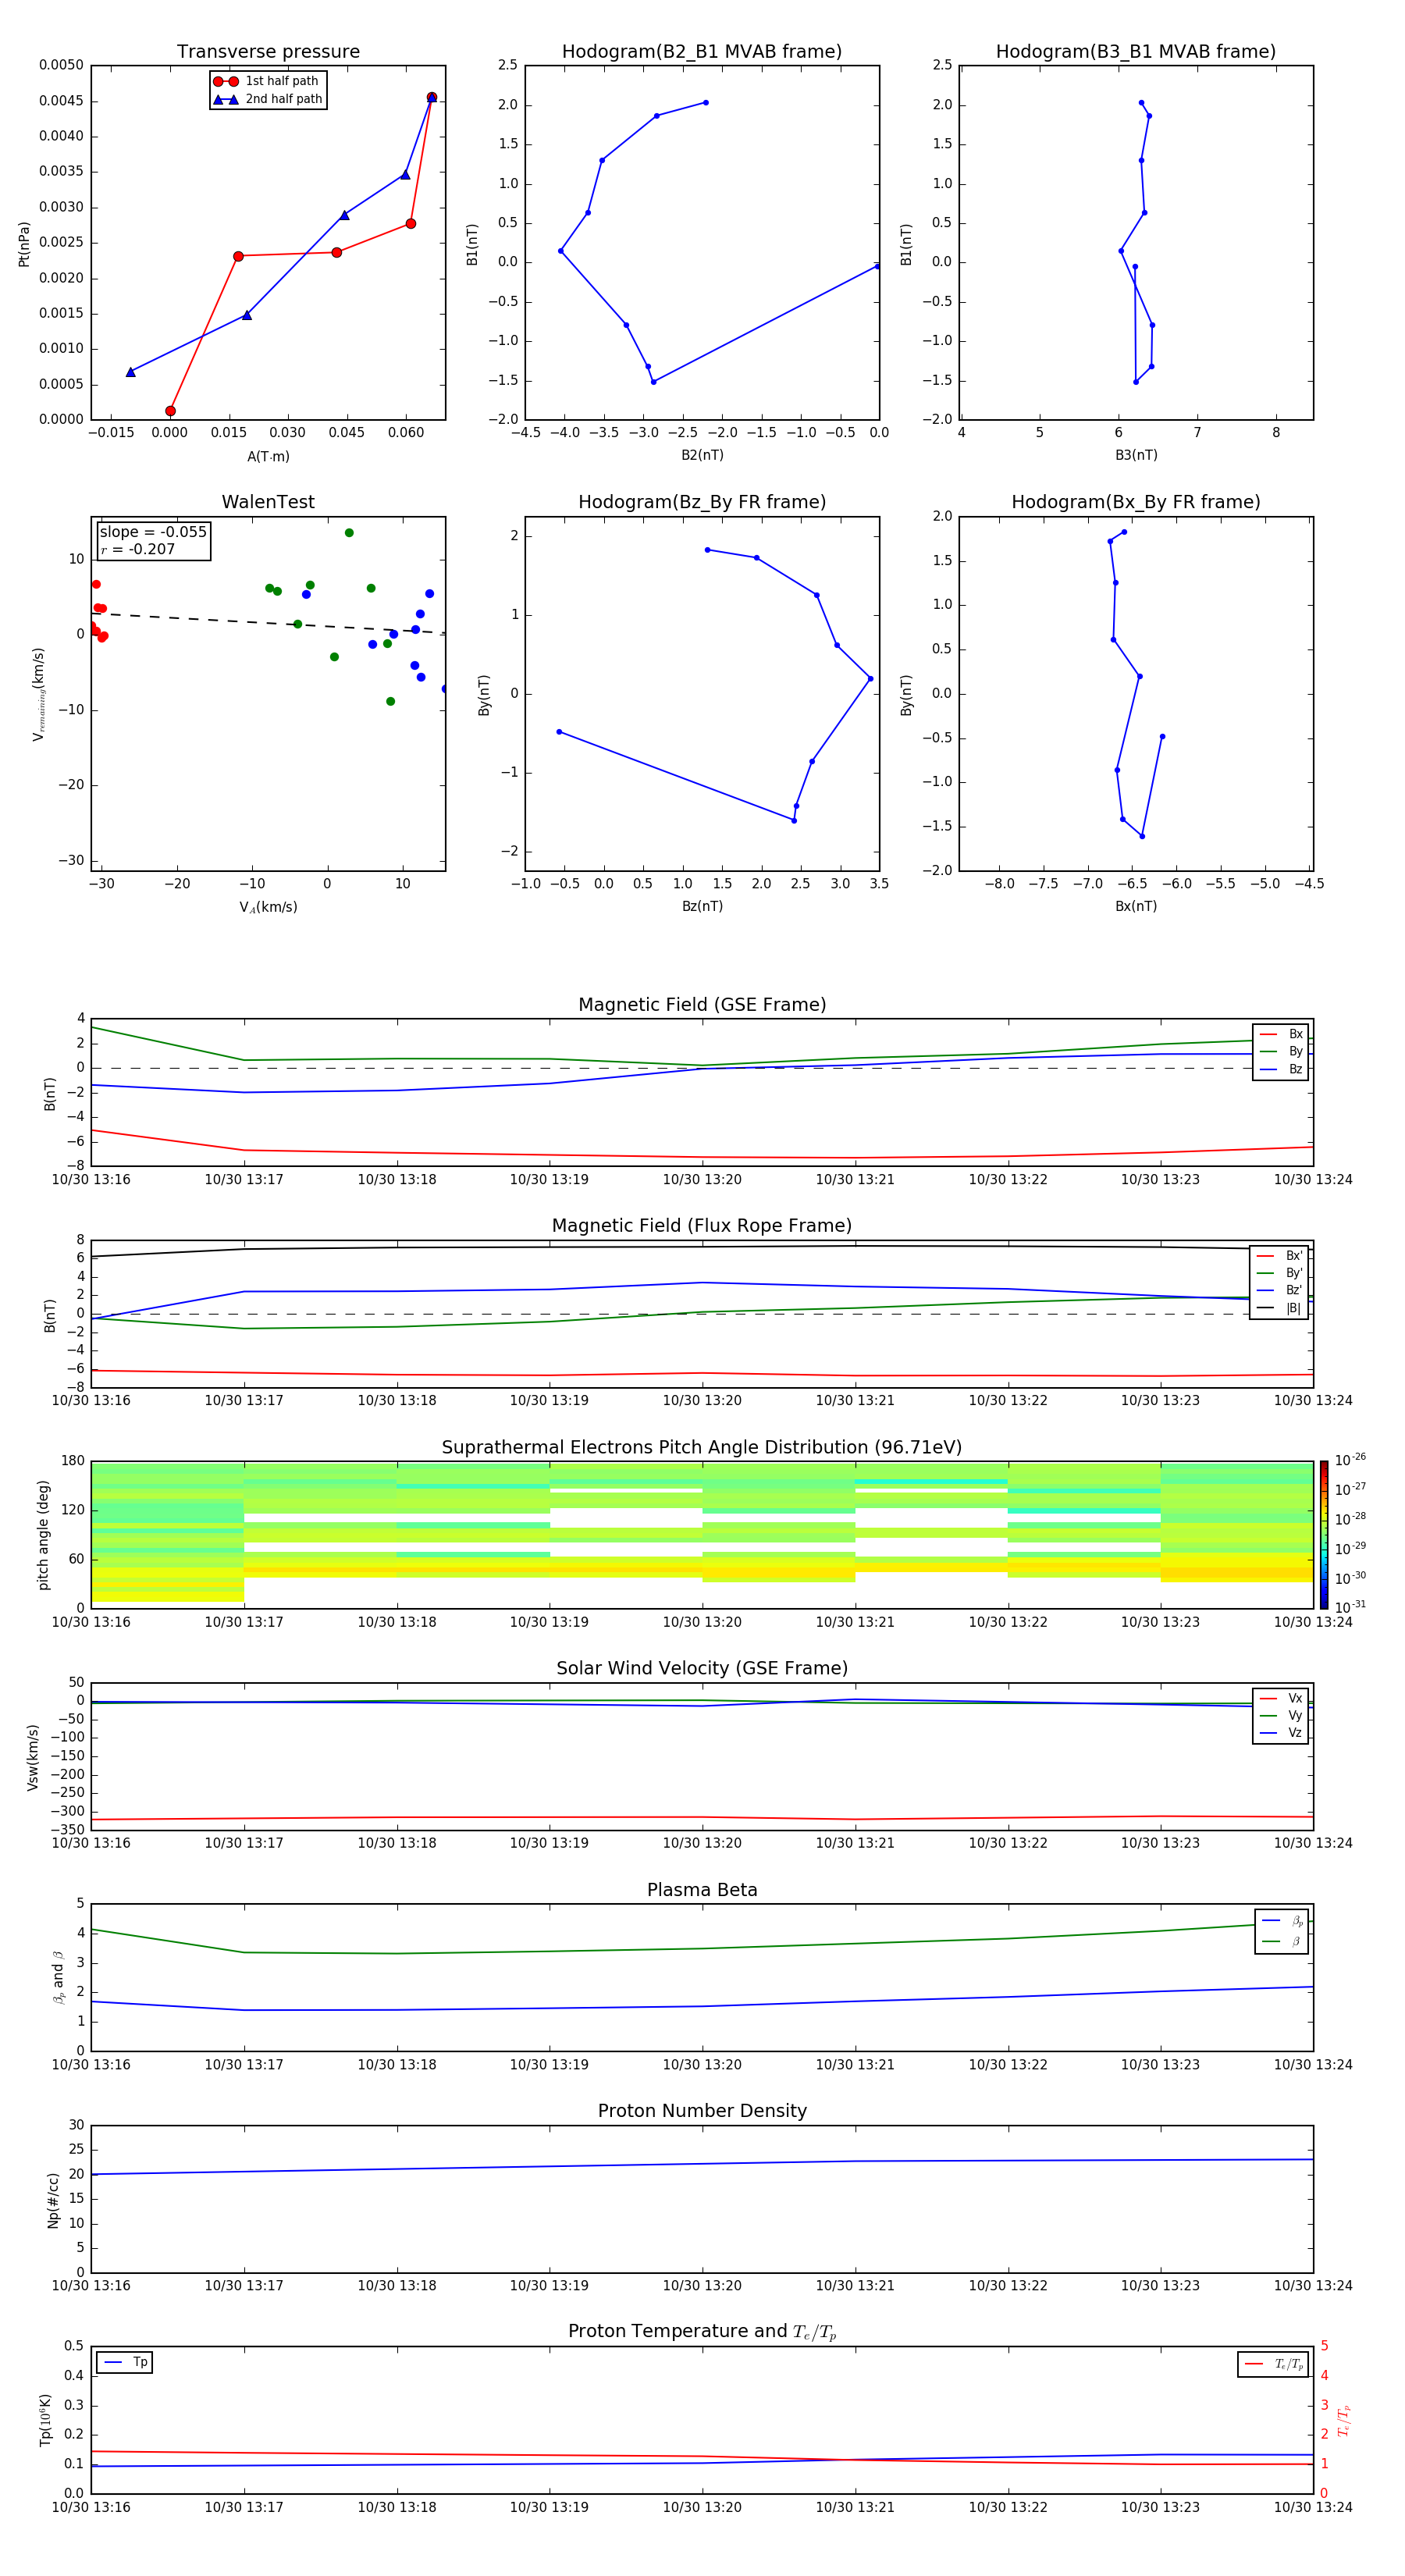This screenshot has width=1405, height=2576.
Task: Click the Bx legend entry in GSE panel
Action: click(x=1281, y=1034)
